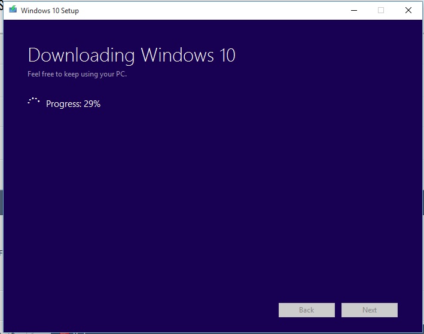Click the 29% percentage value
This screenshot has width=424, height=334.
92,104
